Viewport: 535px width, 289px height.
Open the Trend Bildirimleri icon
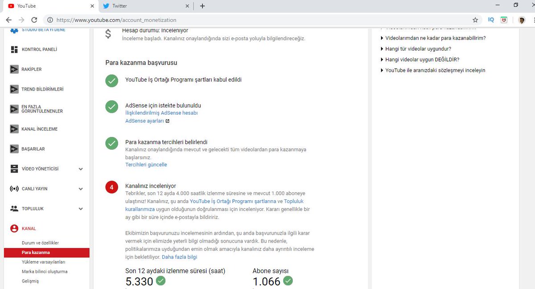[14, 89]
